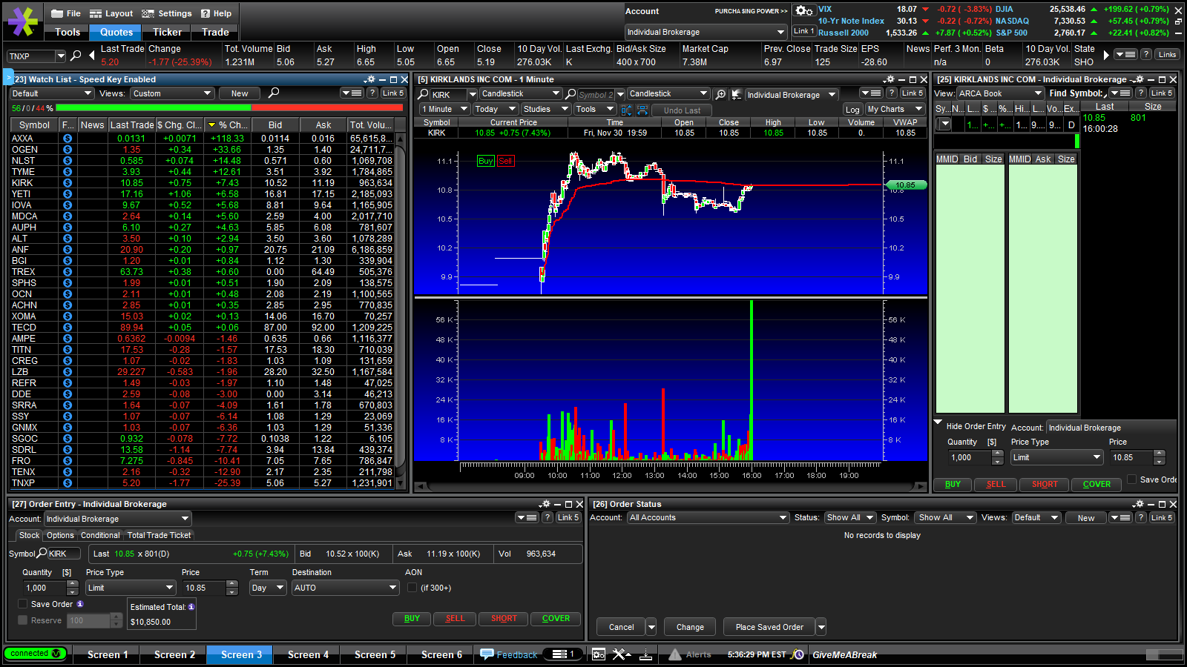
Task: Toggle the chart Buy marker button
Action: 486,161
